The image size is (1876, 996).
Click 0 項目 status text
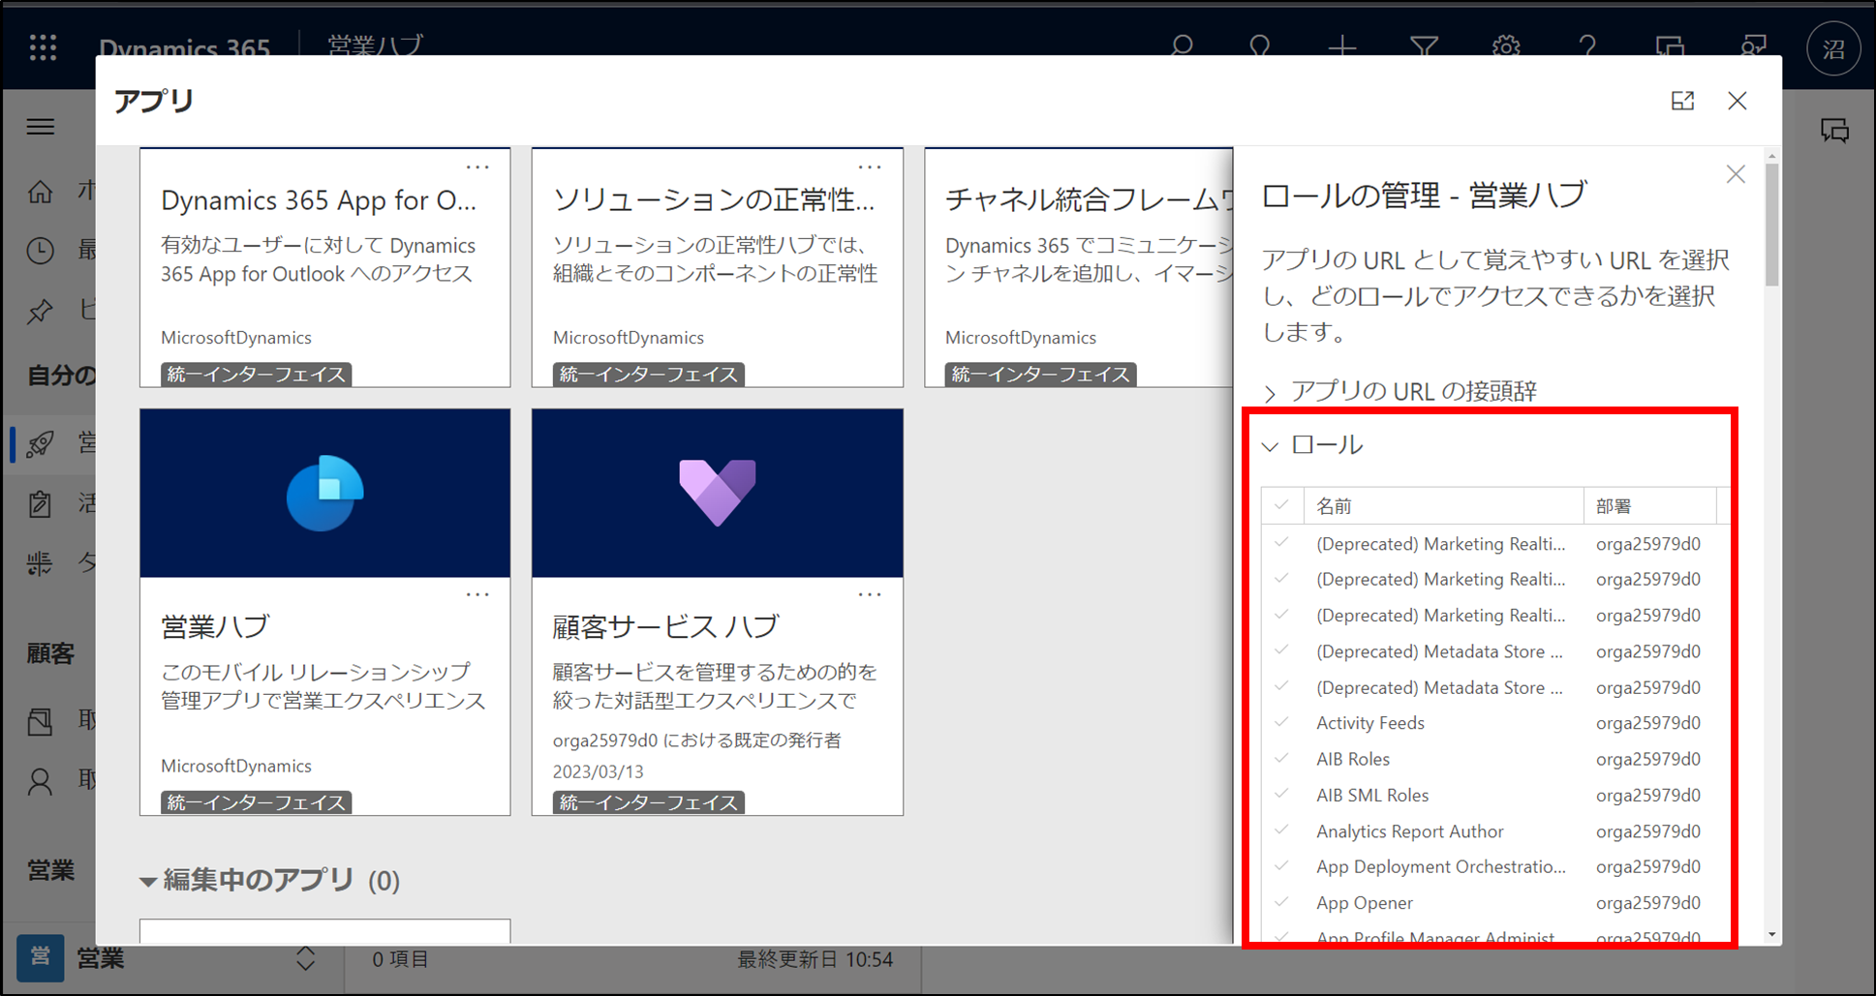[x=400, y=959]
